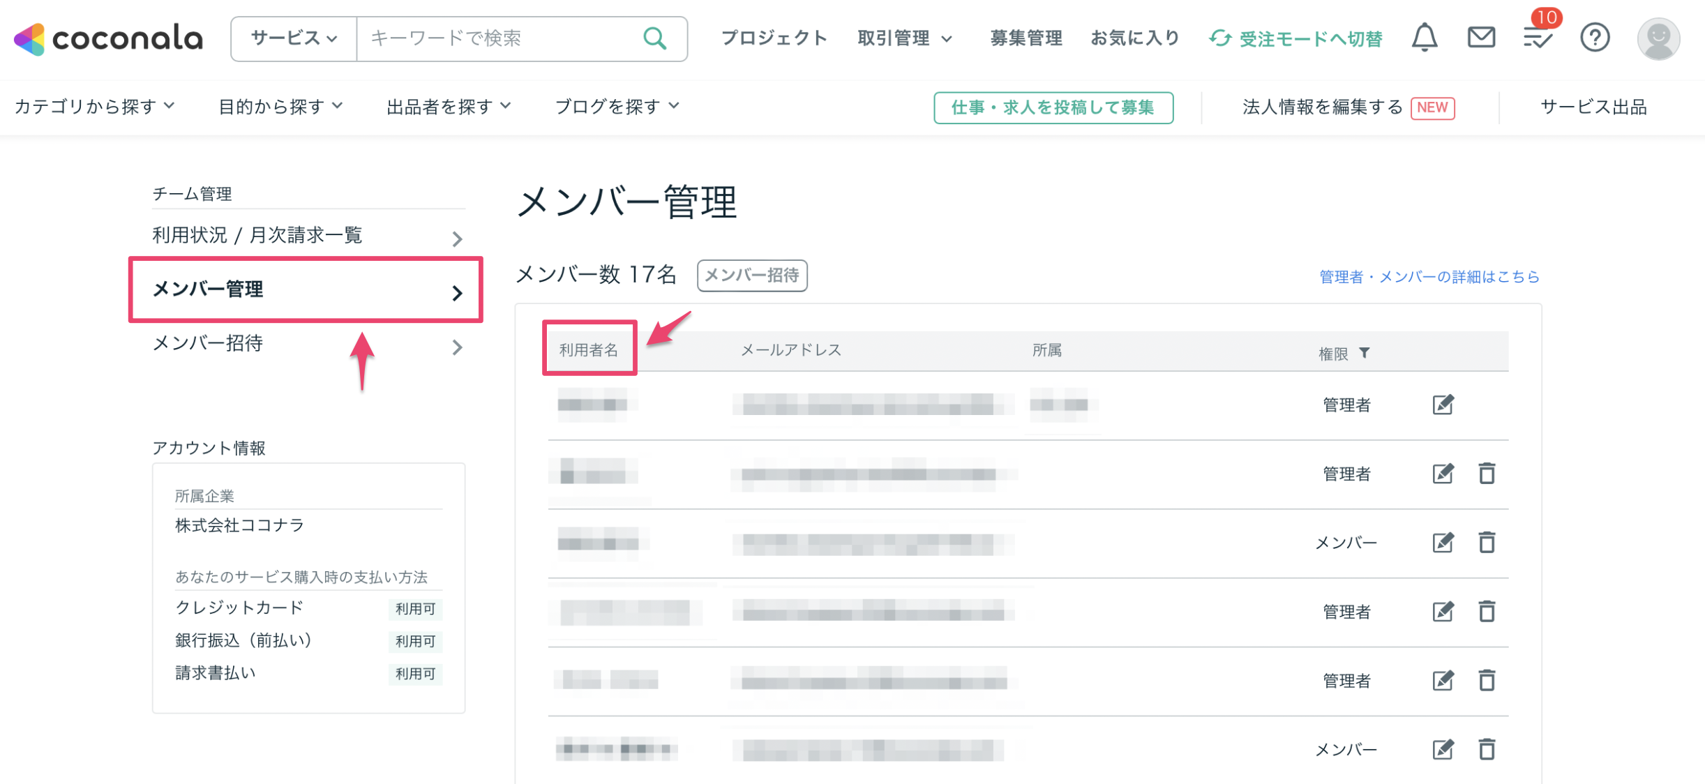The height and width of the screenshot is (784, 1705).
Task: Expand 出品者を探す menu
Action: [x=449, y=107]
